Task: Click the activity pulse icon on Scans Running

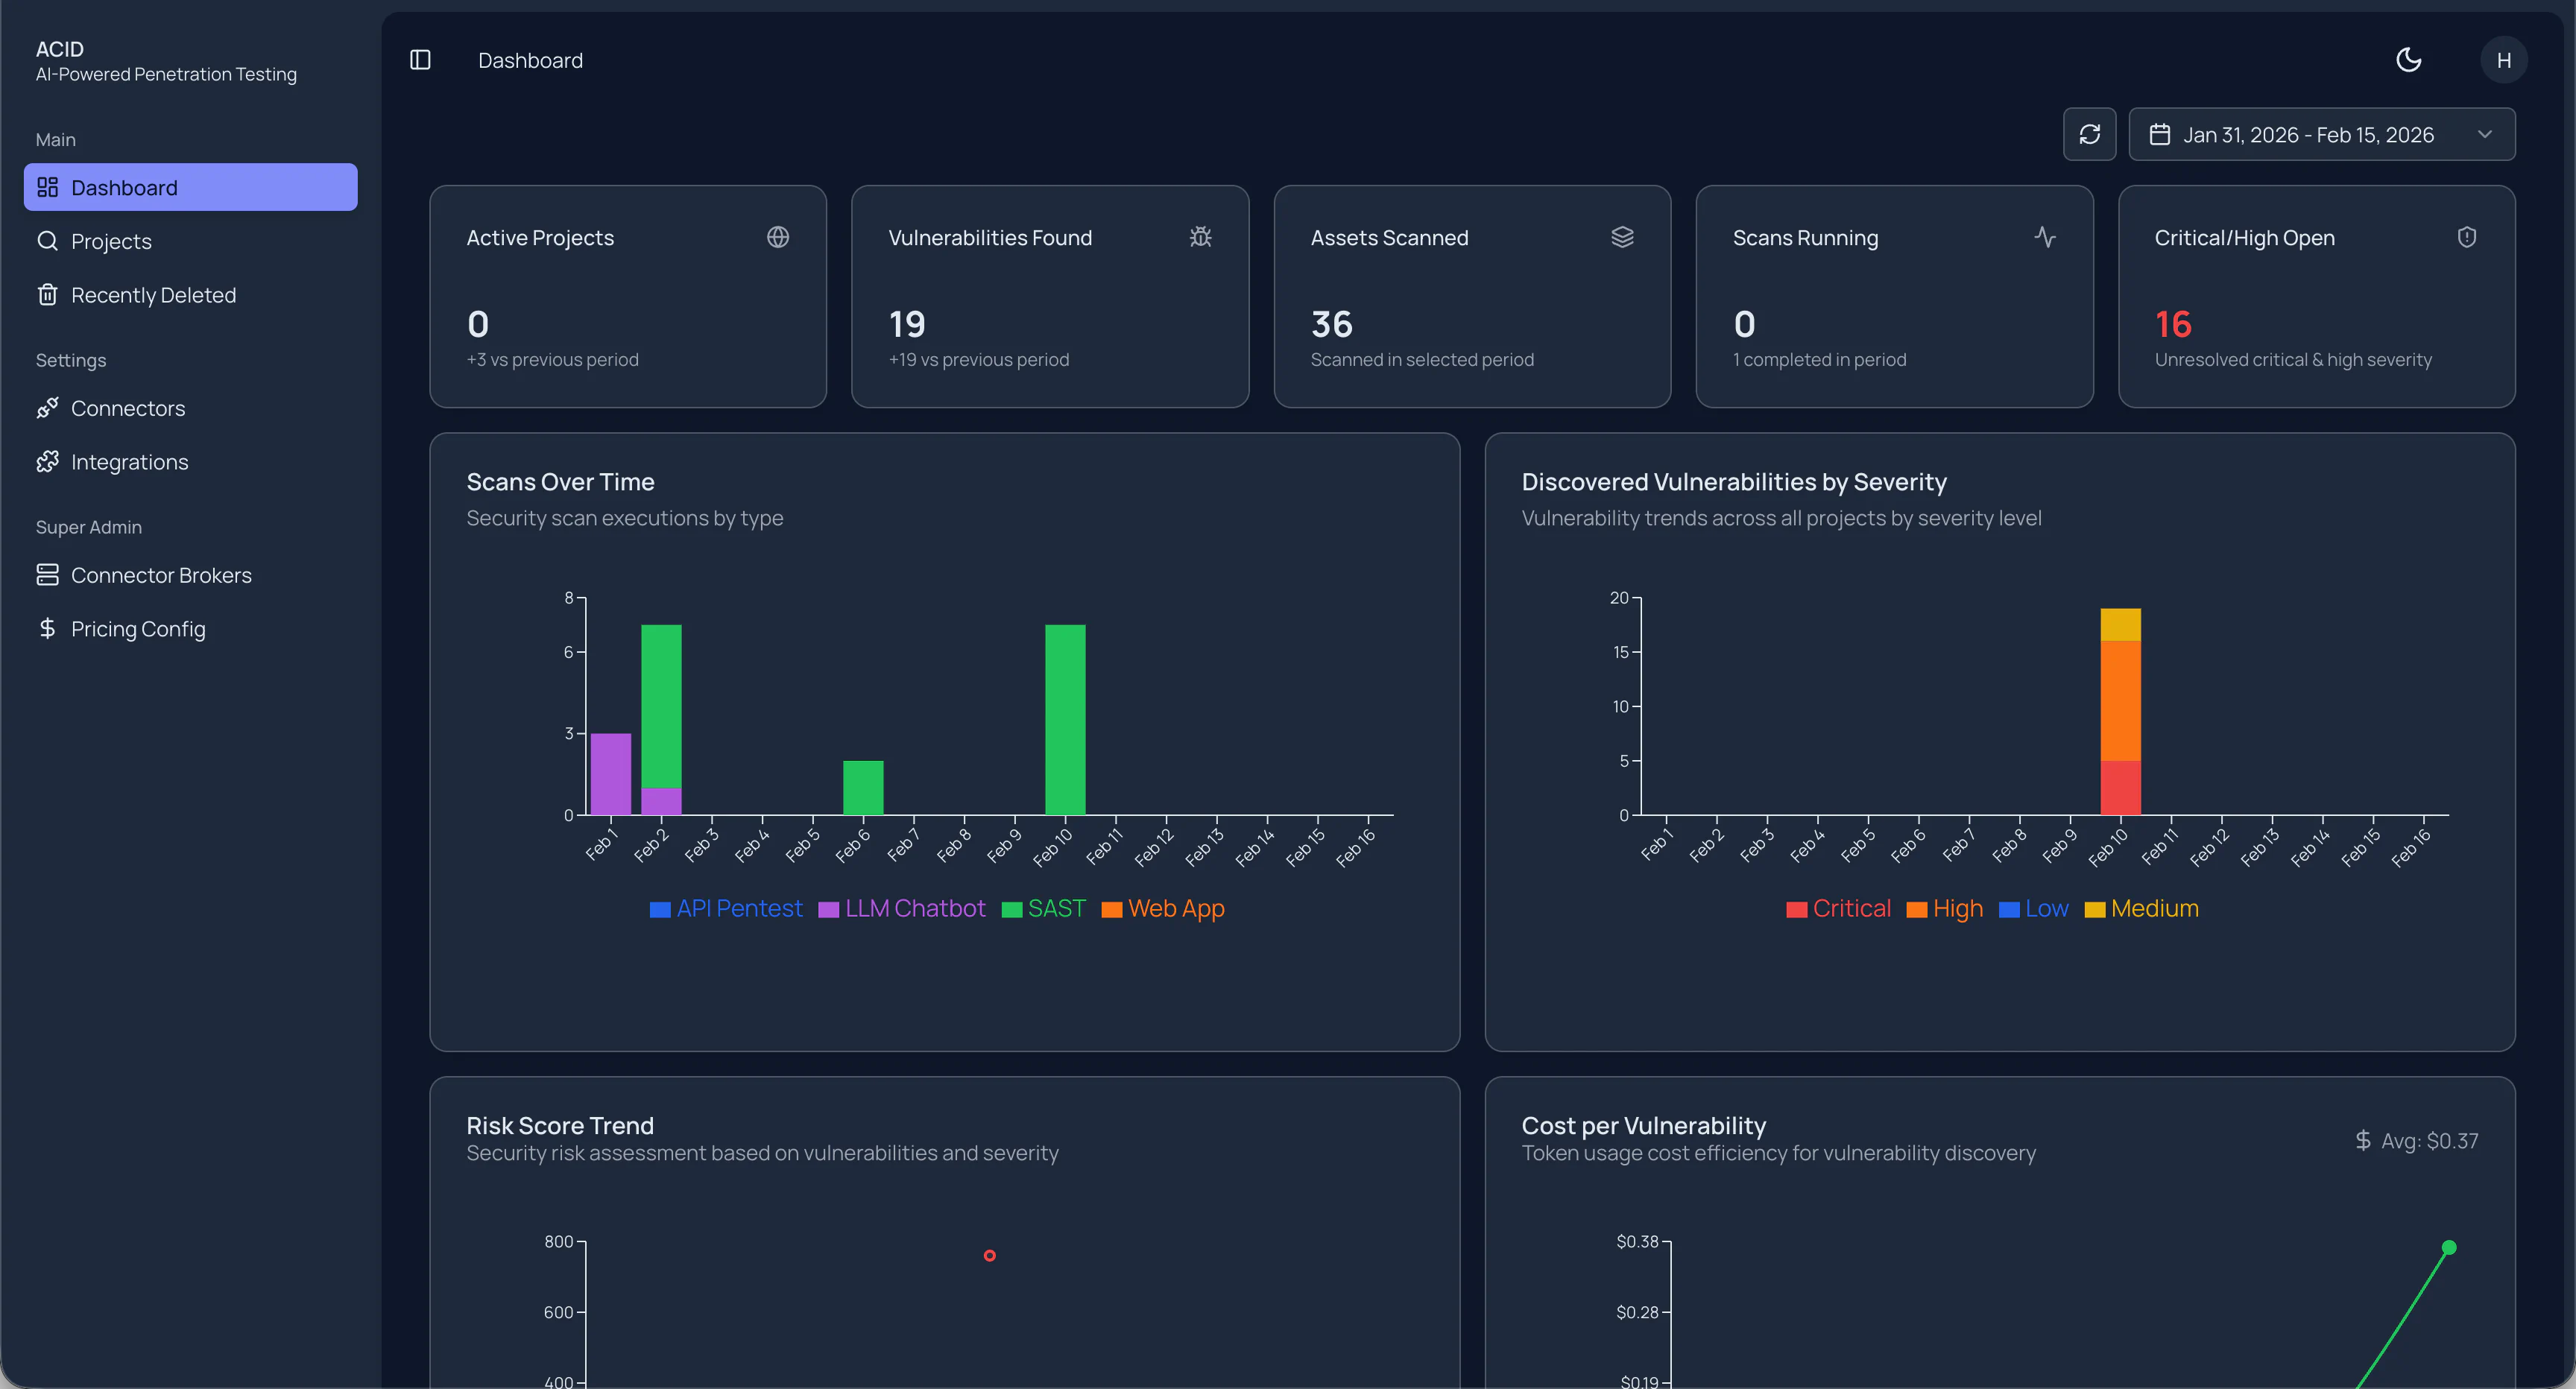Action: pos(2045,237)
